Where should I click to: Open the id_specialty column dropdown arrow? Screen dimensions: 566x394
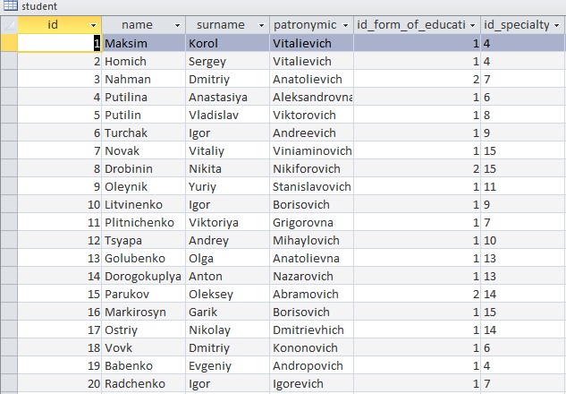(558, 25)
